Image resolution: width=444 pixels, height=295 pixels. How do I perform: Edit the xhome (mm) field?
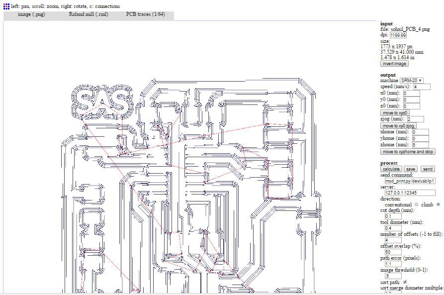420,132
